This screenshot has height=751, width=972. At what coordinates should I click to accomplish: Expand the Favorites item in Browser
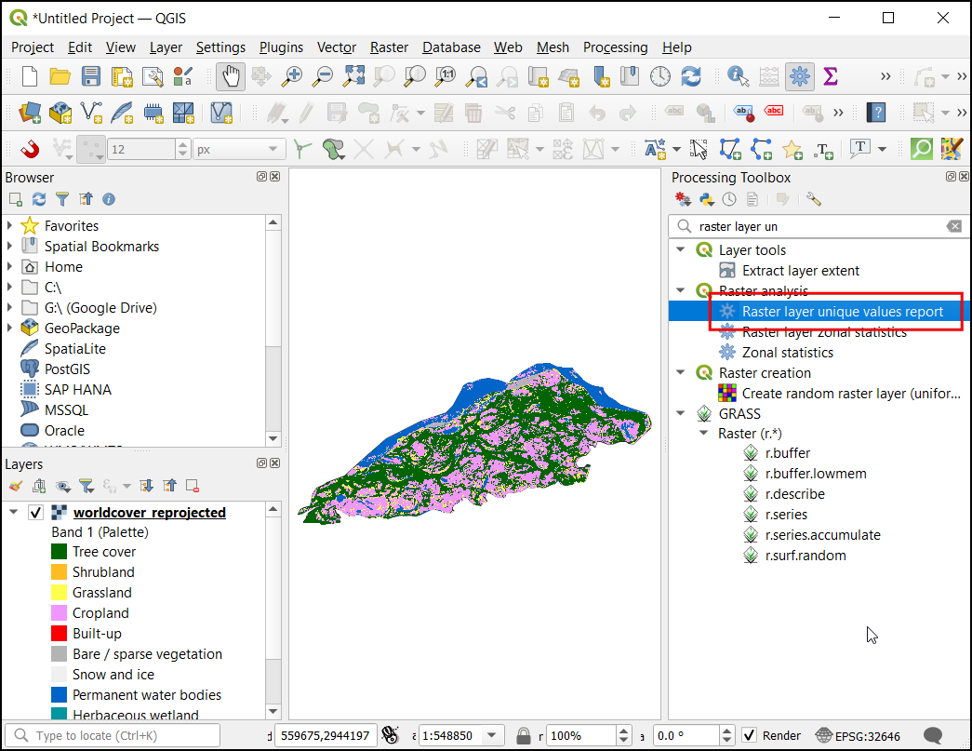tap(10, 225)
